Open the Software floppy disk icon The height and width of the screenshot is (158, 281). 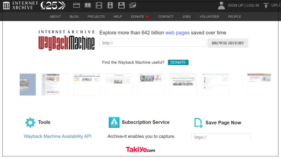tap(121, 5)
